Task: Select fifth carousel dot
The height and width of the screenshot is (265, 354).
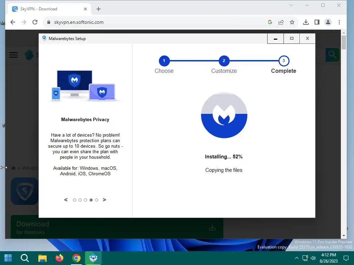Action: tap(97, 200)
